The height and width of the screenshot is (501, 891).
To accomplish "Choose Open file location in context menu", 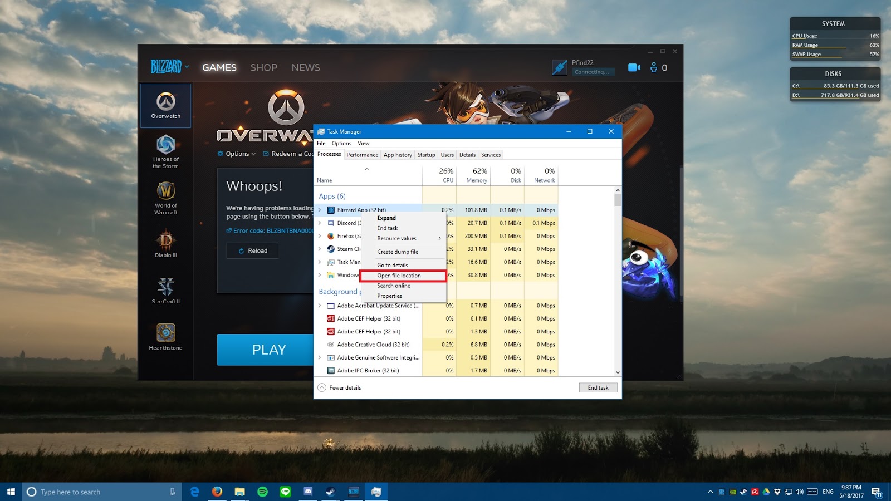I will coord(404,276).
